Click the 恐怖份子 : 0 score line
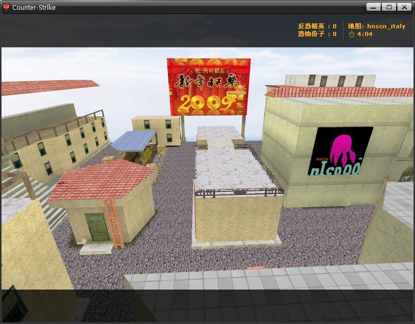This screenshot has height=324, width=415. [x=317, y=34]
